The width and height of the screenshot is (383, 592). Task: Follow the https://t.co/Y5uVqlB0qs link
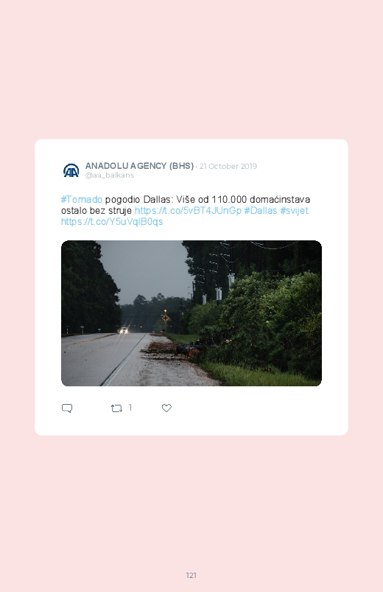point(112,222)
